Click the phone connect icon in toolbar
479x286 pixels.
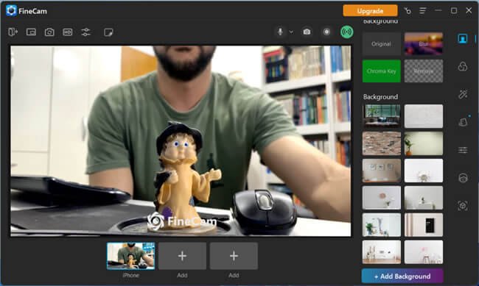pos(13,32)
